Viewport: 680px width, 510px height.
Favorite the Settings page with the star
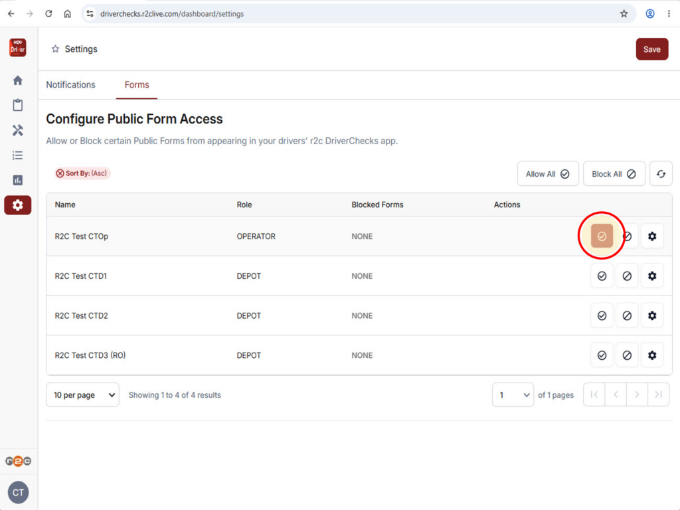click(x=55, y=49)
